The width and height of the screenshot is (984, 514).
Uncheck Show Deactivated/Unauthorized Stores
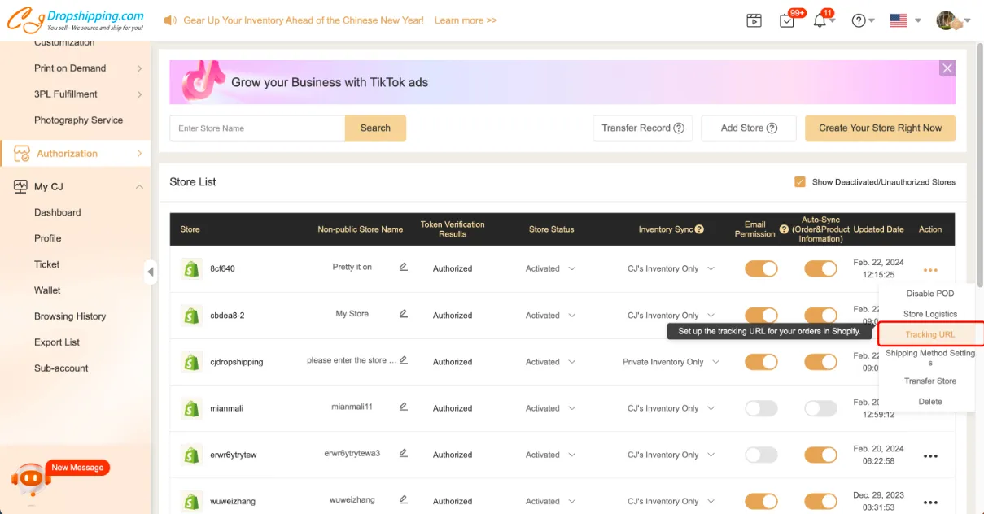[799, 182]
